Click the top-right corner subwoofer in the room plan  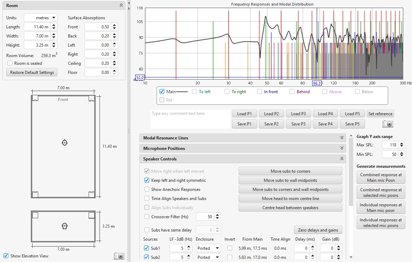coord(91,98)
